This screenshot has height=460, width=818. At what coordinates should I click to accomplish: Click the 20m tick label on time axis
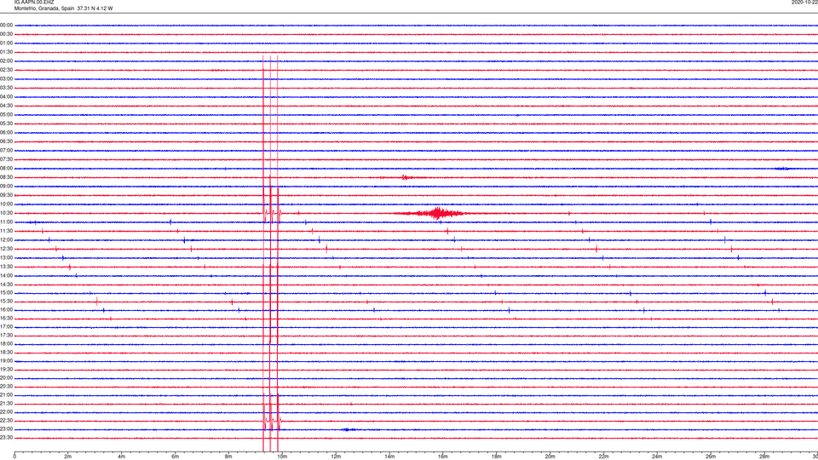click(550, 457)
